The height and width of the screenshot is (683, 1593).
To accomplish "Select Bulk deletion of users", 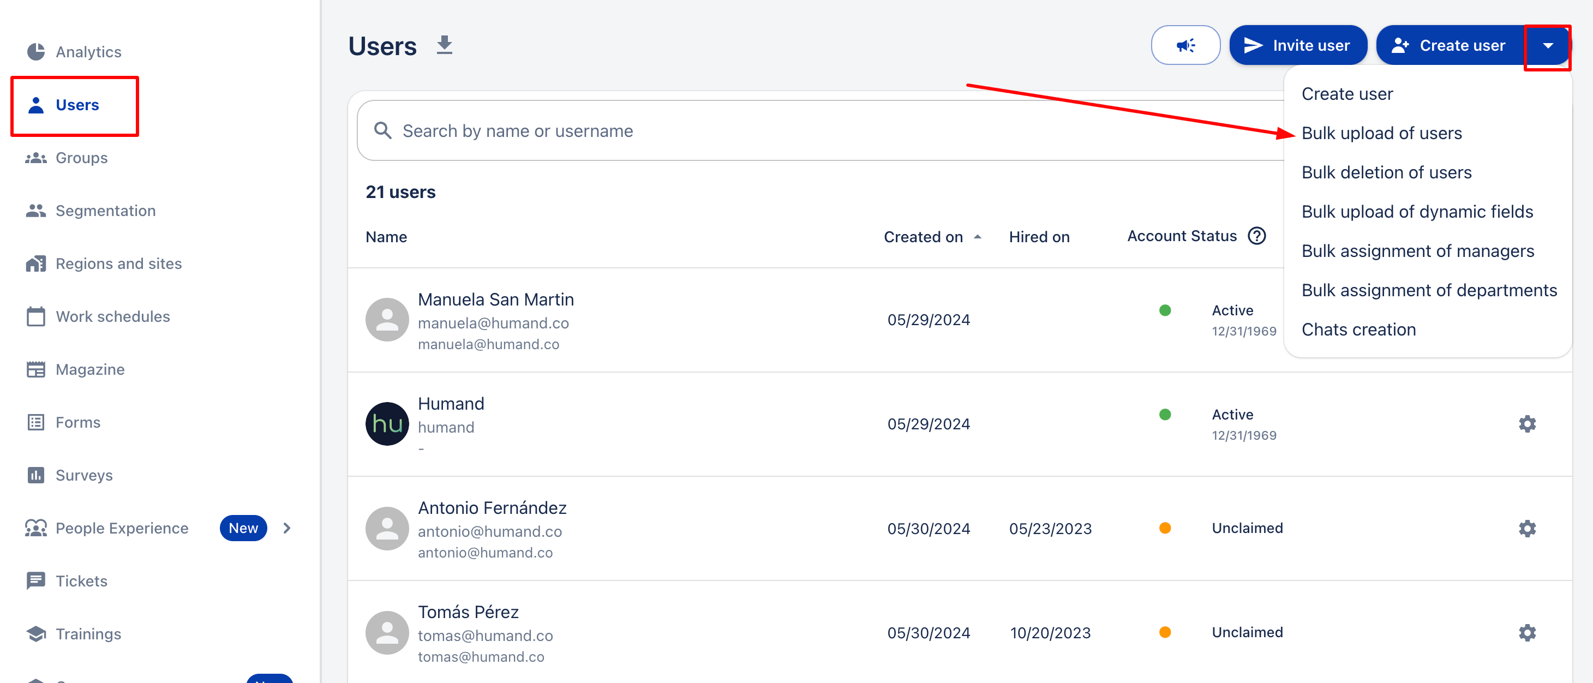I will pyautogui.click(x=1386, y=172).
